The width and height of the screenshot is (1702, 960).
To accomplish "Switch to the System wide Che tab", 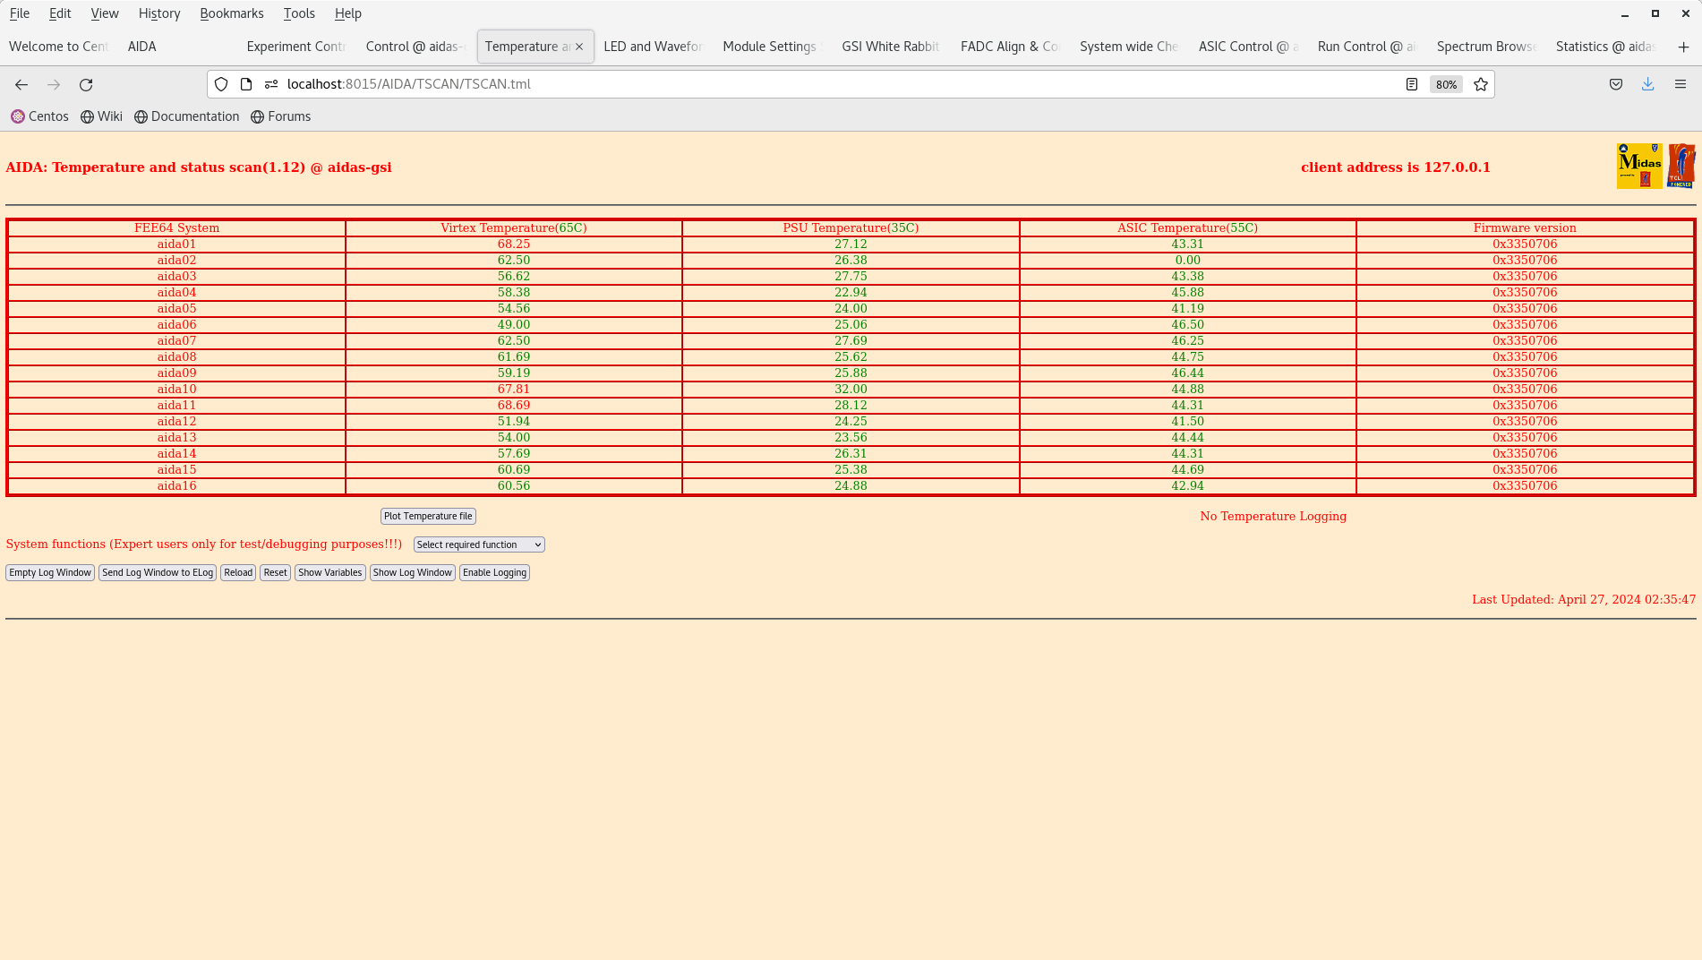I will (x=1130, y=47).
